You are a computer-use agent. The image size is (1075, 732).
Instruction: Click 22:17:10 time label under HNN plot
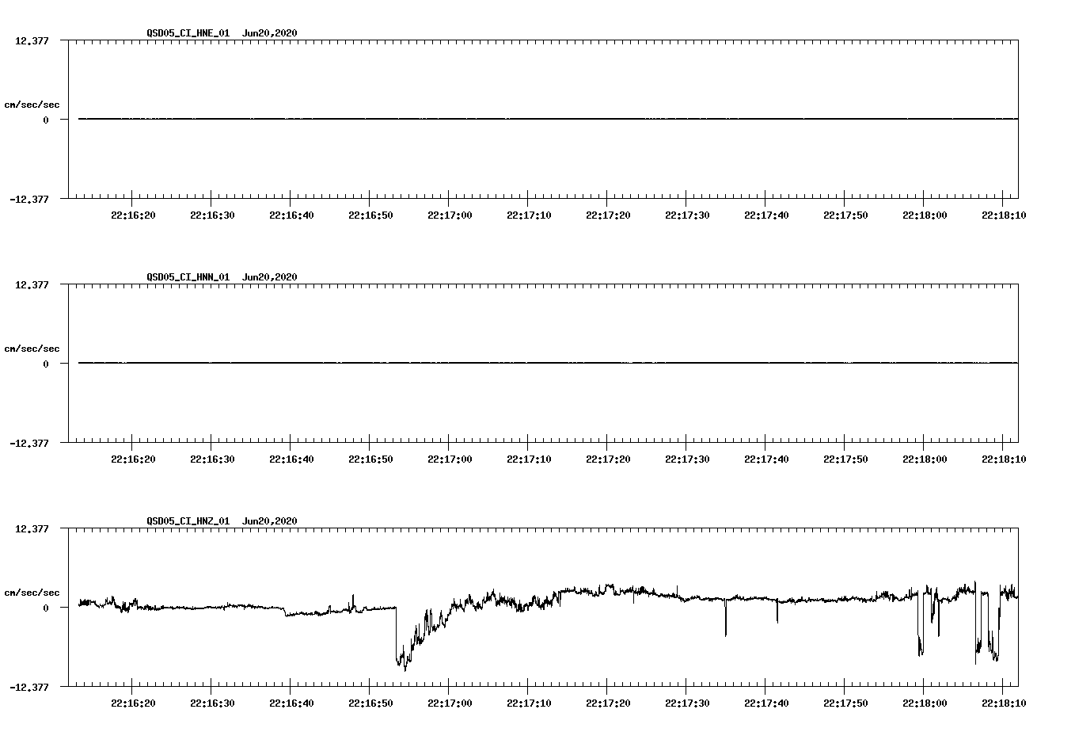529,459
